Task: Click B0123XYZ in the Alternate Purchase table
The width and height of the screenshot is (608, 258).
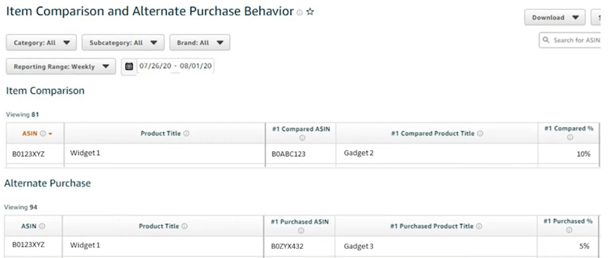Action: point(28,245)
